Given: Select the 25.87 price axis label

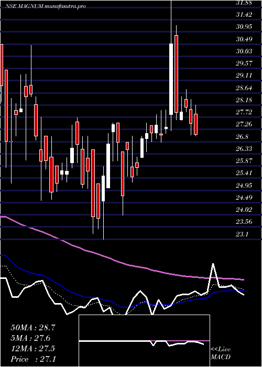Looking at the screenshot, I should tap(244, 161).
